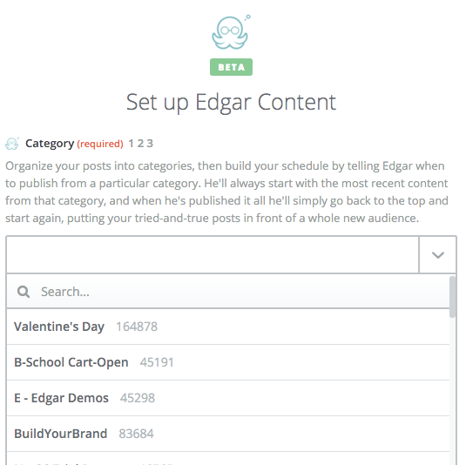Pick the E - Edgar Demos category
The width and height of the screenshot is (466, 465).
pos(228,398)
